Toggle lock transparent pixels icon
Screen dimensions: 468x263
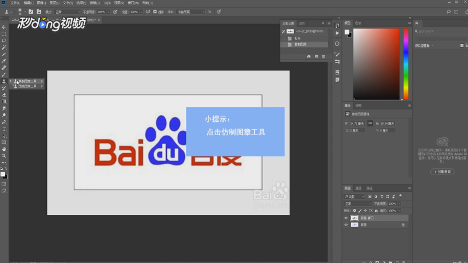(354, 211)
